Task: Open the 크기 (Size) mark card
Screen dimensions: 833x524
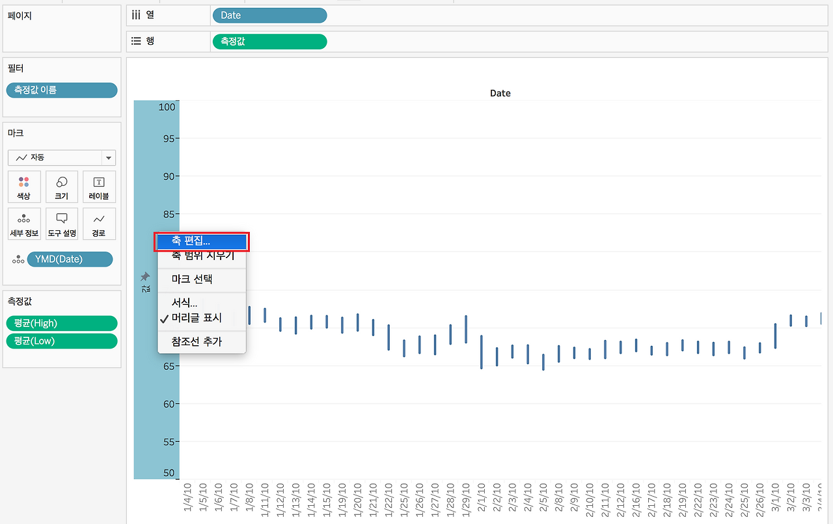Action: click(62, 187)
